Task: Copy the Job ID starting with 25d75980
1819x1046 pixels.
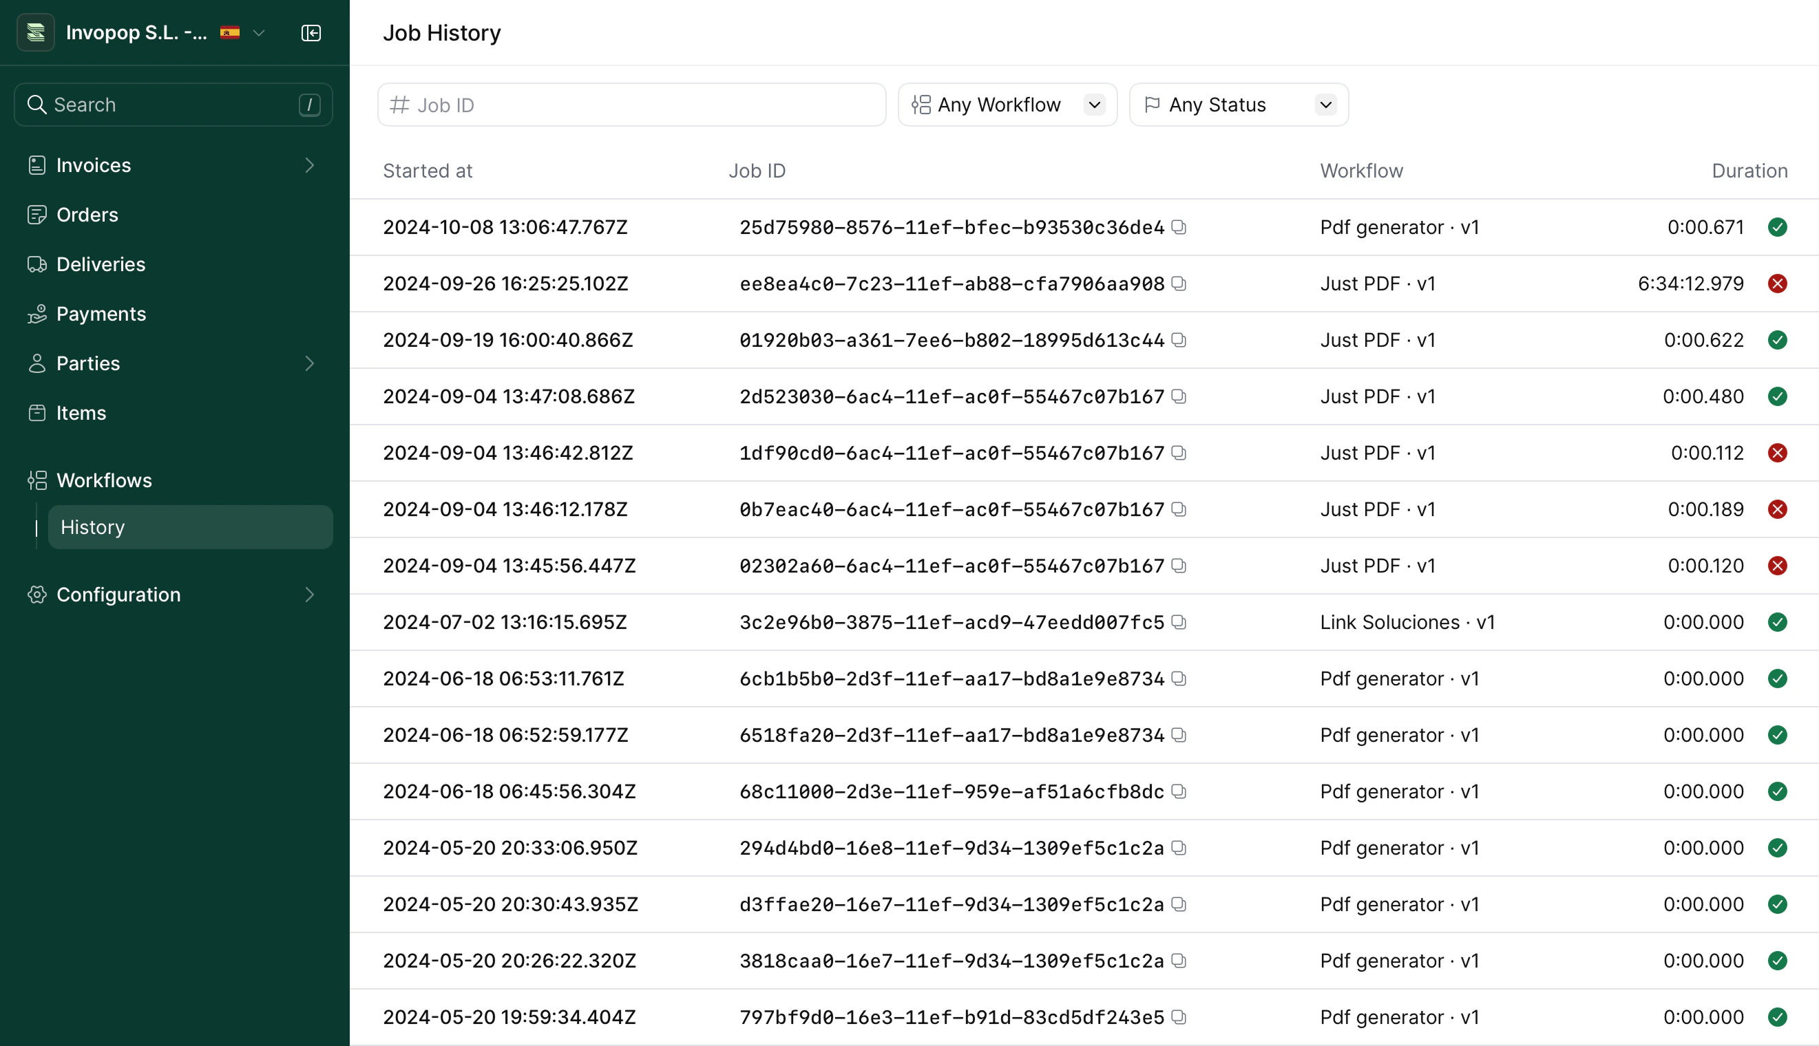Action: 1179,226
